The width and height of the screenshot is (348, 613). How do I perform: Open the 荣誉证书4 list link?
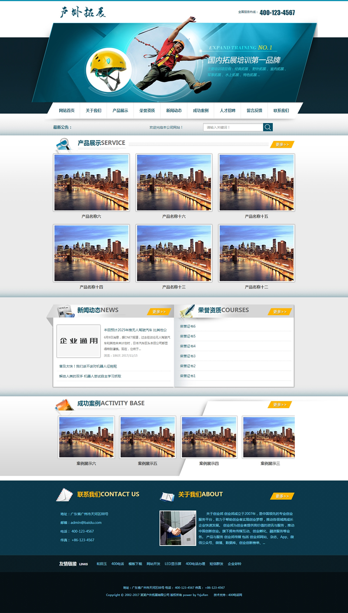coord(188,346)
